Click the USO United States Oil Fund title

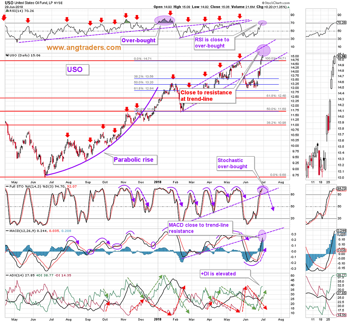click(34, 3)
